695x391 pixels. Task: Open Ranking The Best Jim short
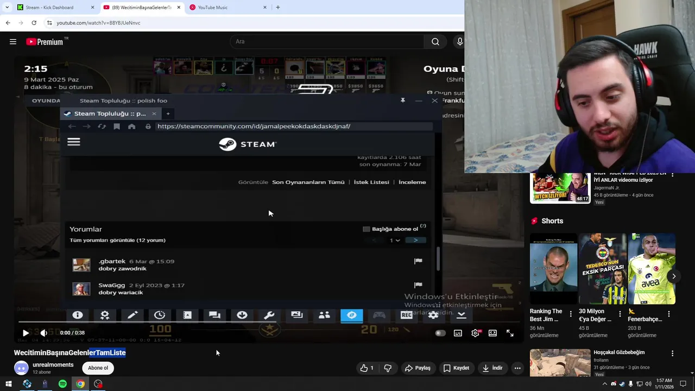(554, 269)
